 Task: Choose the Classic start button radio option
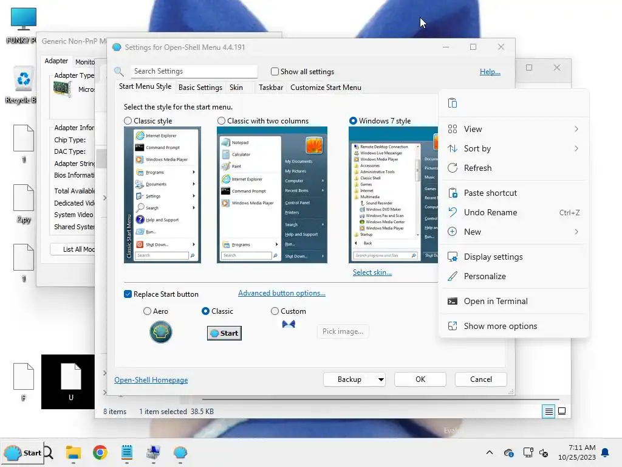205,311
